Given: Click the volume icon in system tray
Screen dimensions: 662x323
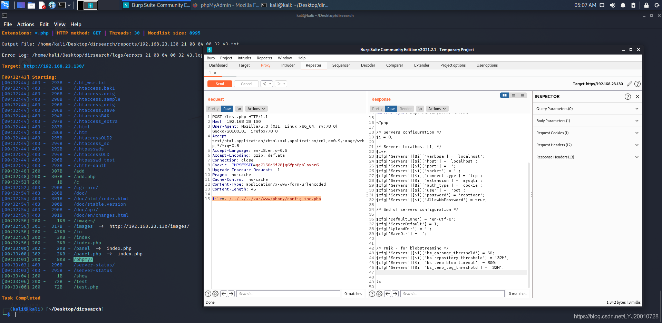Looking at the screenshot, I should pyautogui.click(x=613, y=5).
